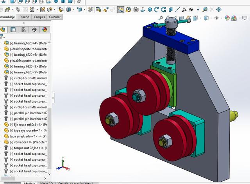
Task: Select the volvedor<1> component
Action: coord(25,142)
